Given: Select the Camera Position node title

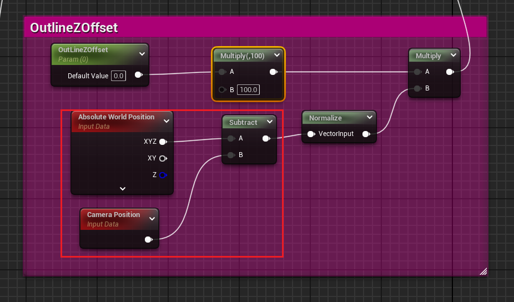Looking at the screenshot, I should 113,215.
